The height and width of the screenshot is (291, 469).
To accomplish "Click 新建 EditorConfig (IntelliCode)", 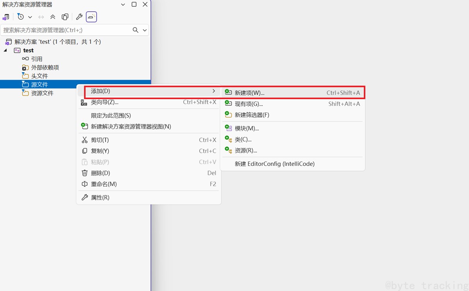I will [275, 164].
